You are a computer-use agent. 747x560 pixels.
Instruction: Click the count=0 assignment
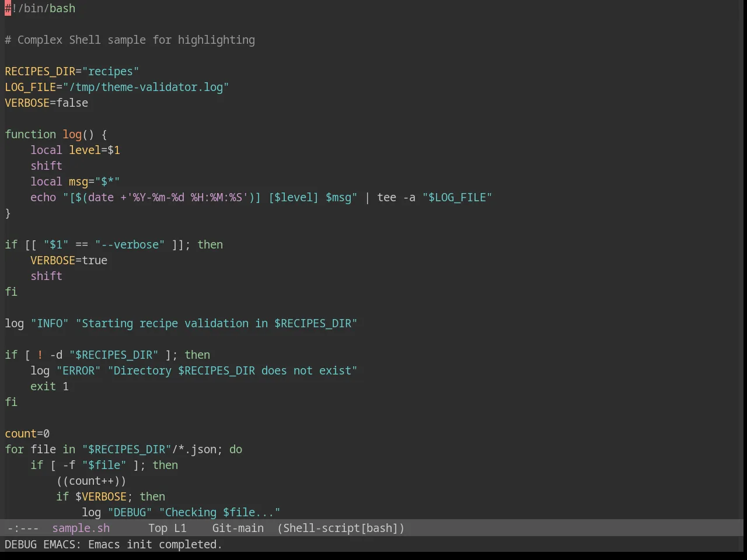pyautogui.click(x=27, y=433)
